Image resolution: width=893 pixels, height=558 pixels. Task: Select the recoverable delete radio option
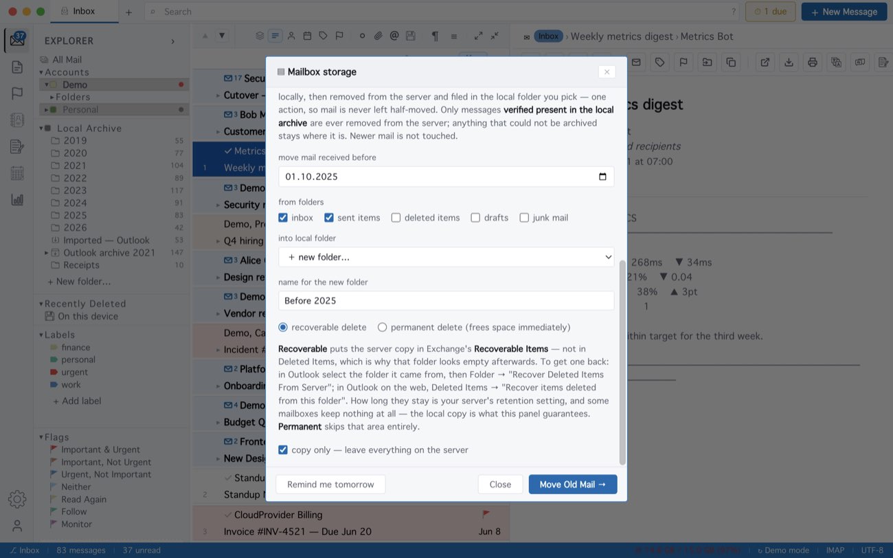tap(283, 327)
